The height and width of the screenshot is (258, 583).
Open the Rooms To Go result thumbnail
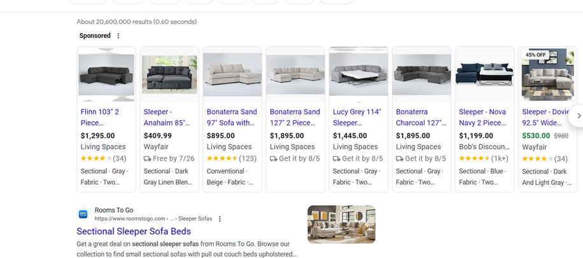pyautogui.click(x=341, y=224)
